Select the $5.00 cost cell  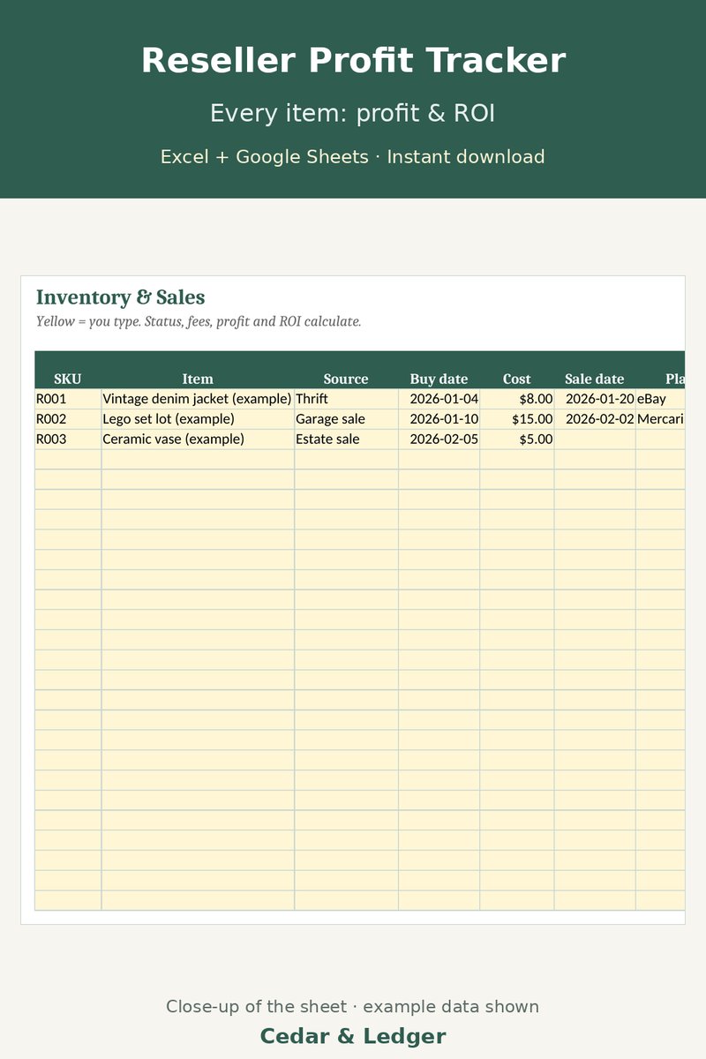(517, 439)
